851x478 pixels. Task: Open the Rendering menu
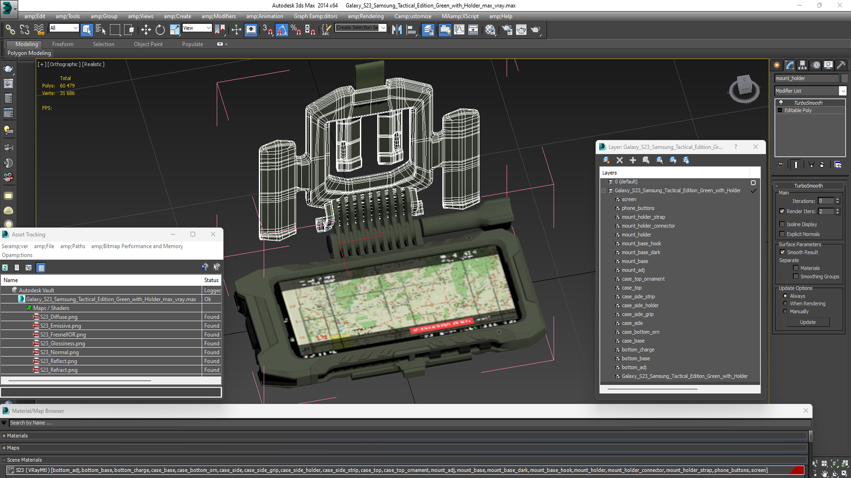(366, 16)
